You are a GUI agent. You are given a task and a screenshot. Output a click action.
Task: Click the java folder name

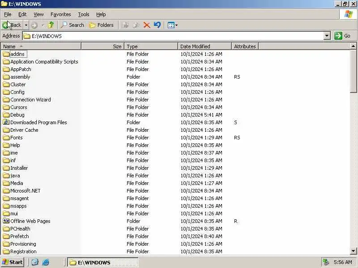[15, 176]
